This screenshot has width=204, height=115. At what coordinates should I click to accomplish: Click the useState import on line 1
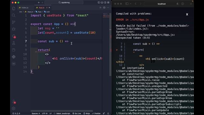click(54, 15)
